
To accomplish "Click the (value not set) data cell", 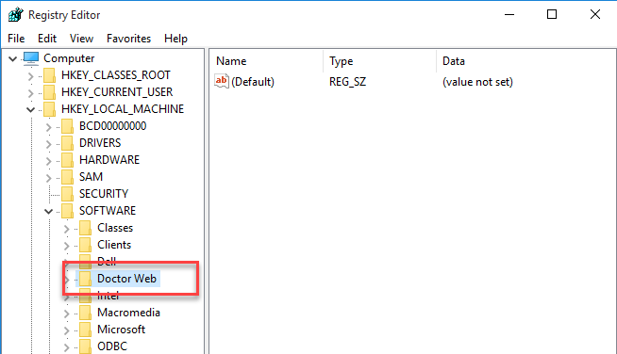I will [x=477, y=82].
